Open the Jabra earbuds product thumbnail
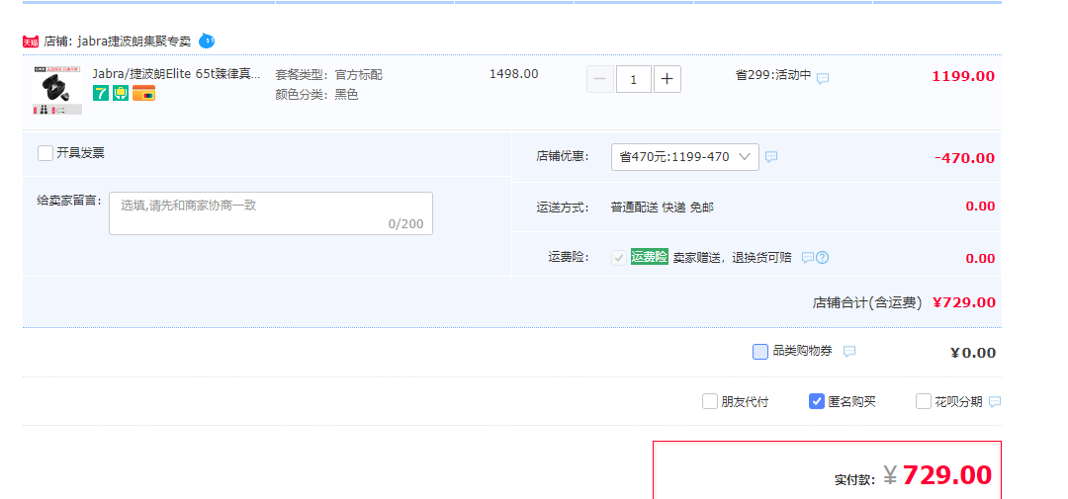The height and width of the screenshot is (499, 1068). pyautogui.click(x=57, y=90)
